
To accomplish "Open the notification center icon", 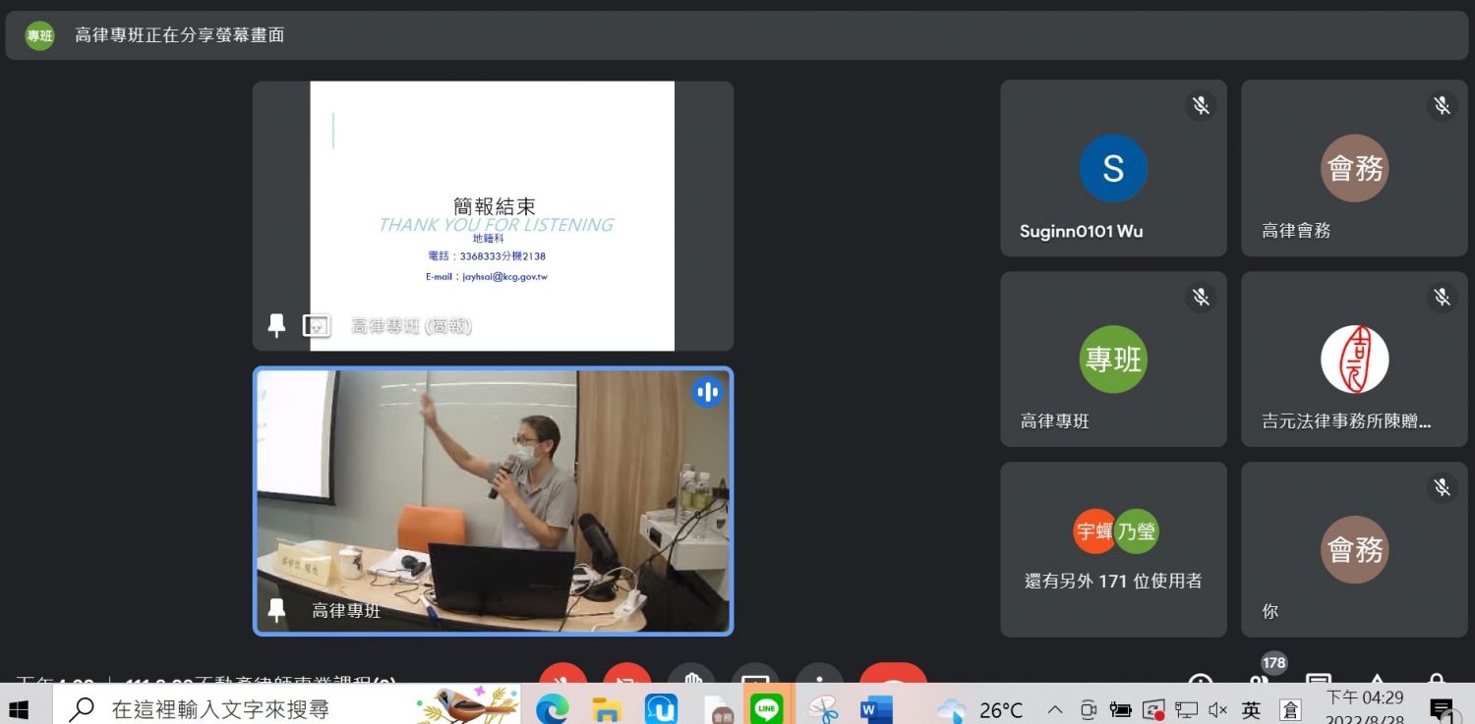I will pos(1442,709).
